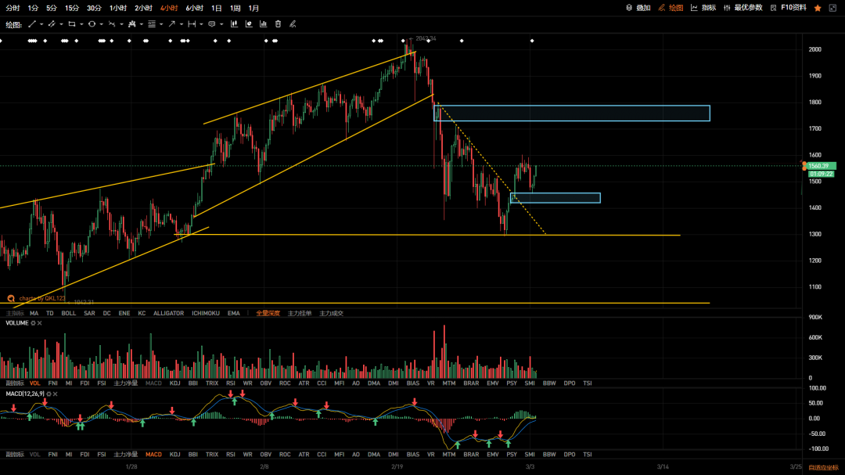Toggle the favorite star icon
This screenshot has width=845, height=475.
[x=818, y=8]
